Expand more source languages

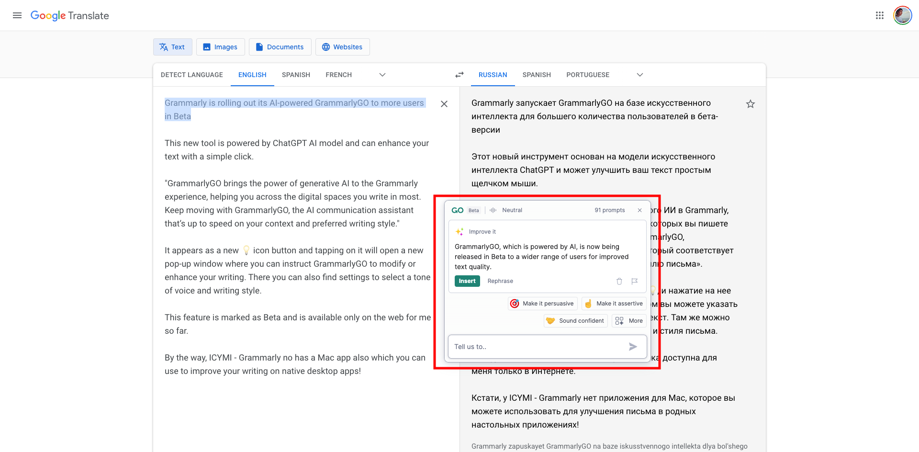click(x=382, y=75)
